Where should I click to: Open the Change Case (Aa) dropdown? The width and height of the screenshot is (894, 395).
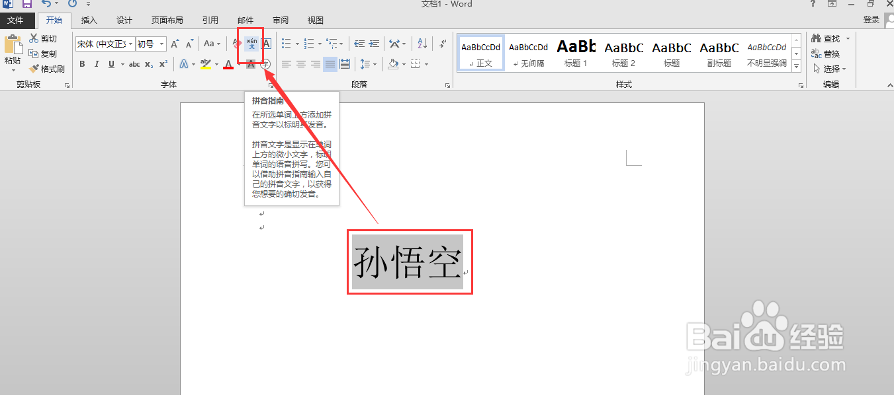click(212, 44)
